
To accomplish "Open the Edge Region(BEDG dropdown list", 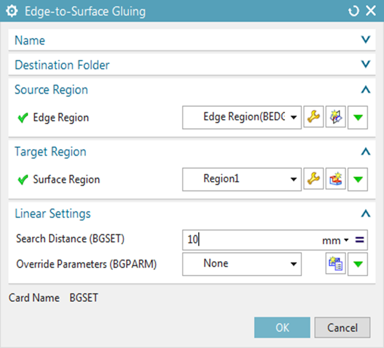I will [x=242, y=117].
